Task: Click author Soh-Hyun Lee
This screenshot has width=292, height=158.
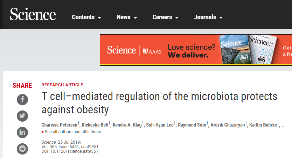Action: click(160, 125)
